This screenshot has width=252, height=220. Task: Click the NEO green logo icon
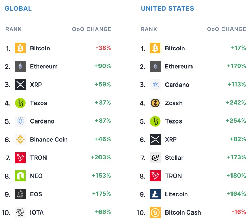pos(20,176)
